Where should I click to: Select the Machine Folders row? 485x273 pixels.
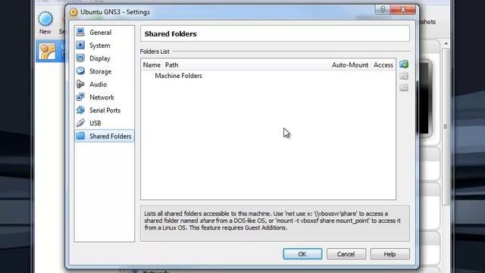tap(268, 76)
